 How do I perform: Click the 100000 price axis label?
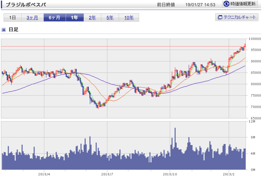coord(255,39)
